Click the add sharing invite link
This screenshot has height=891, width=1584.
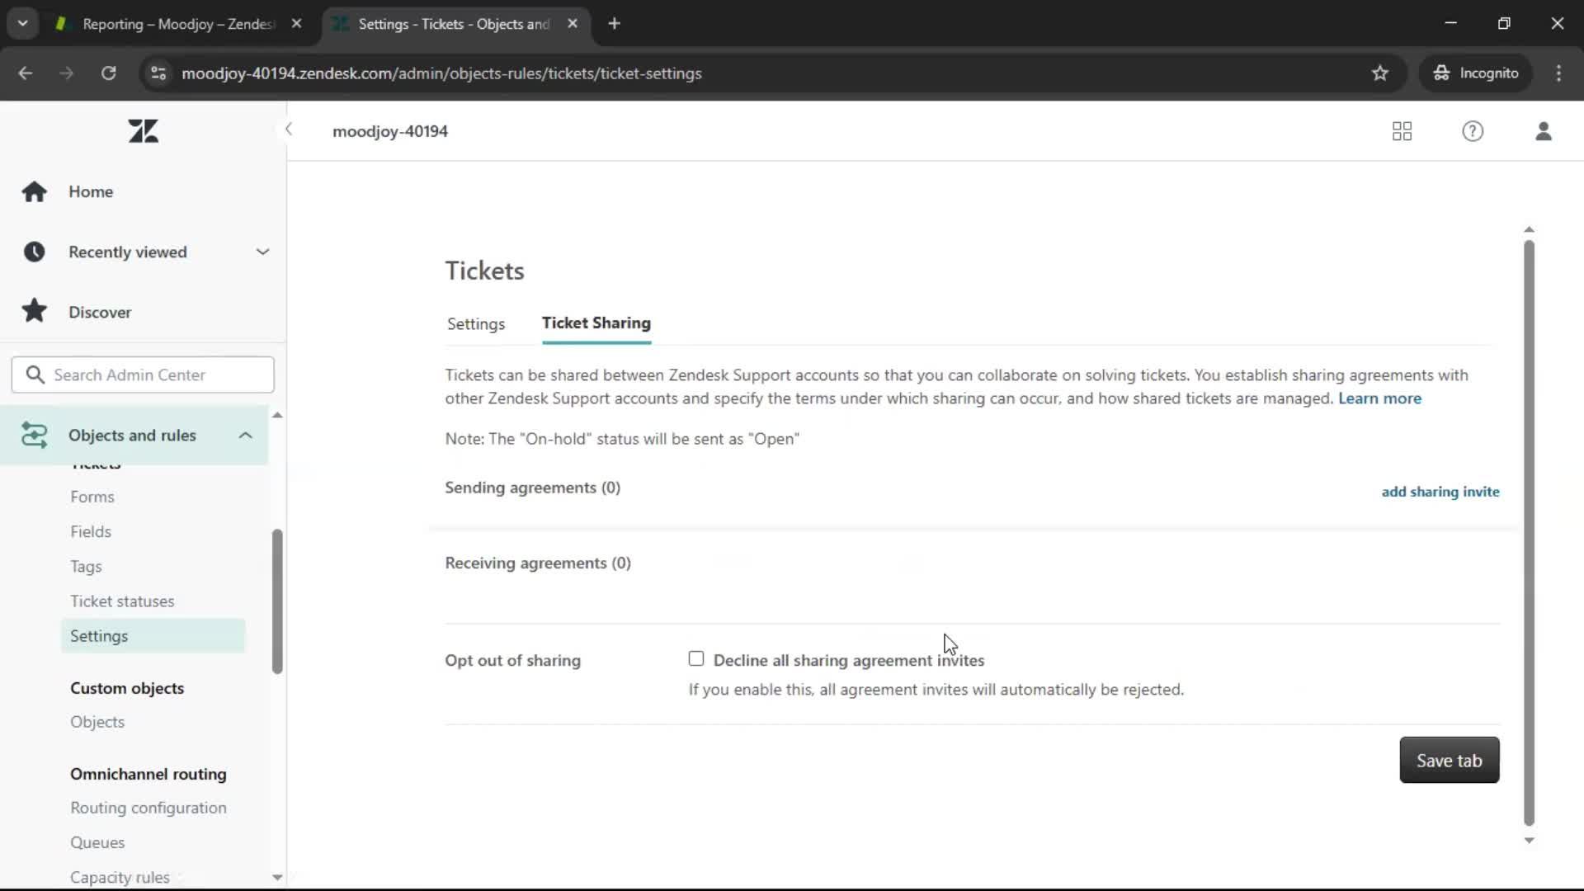click(1440, 491)
